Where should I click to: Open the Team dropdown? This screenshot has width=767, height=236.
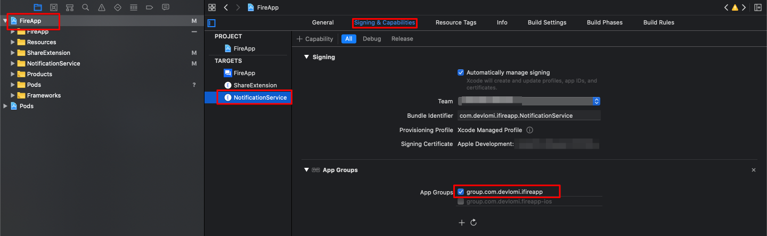[597, 101]
